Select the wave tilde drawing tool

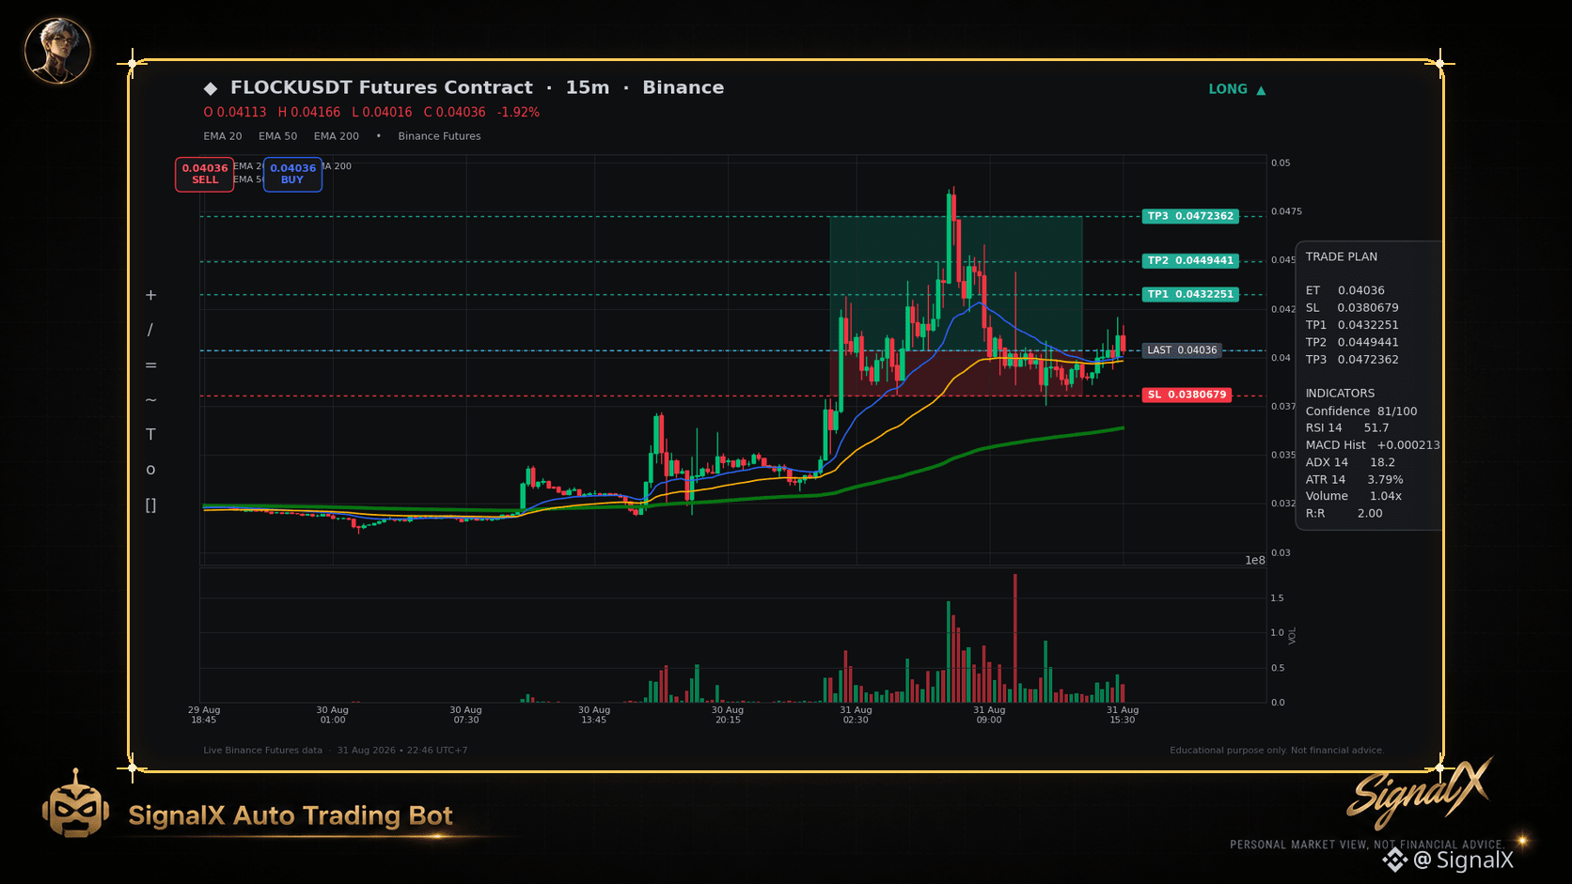coord(150,400)
